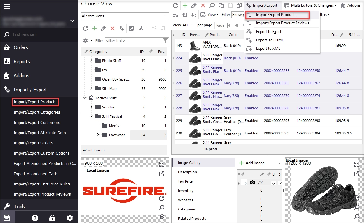Click Add Image button

click(x=252, y=163)
